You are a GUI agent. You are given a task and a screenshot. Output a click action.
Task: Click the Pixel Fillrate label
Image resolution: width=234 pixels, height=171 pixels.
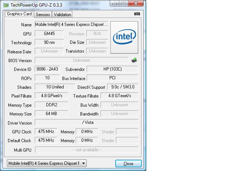tap(22, 96)
